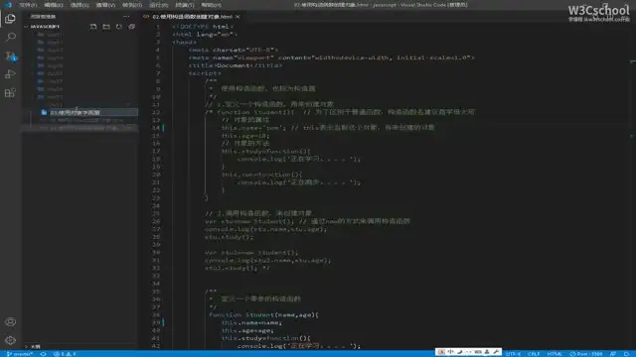Screen dimensions: 636x357
Task: Open the Manage gear menu
Action: [10, 340]
